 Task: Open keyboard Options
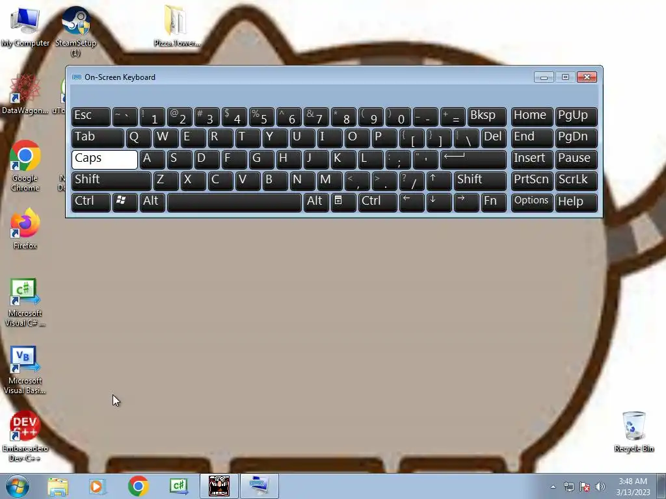pyautogui.click(x=532, y=202)
